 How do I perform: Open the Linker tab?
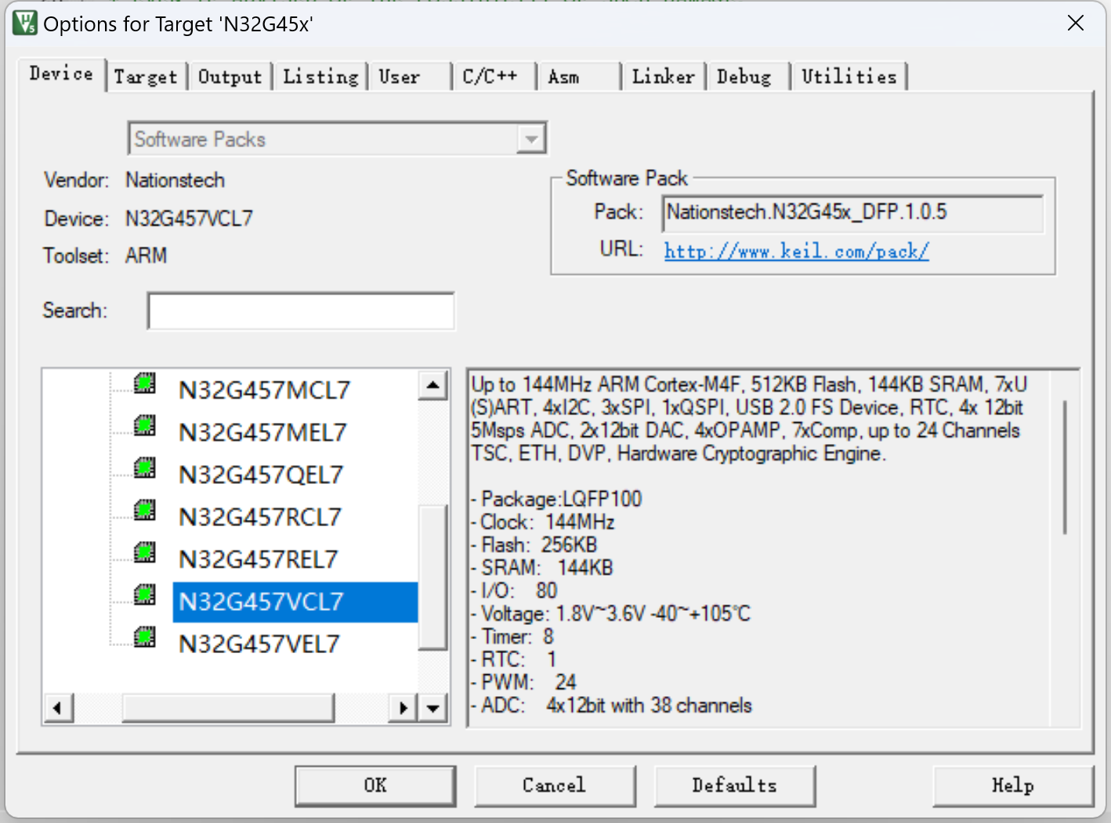coord(663,77)
